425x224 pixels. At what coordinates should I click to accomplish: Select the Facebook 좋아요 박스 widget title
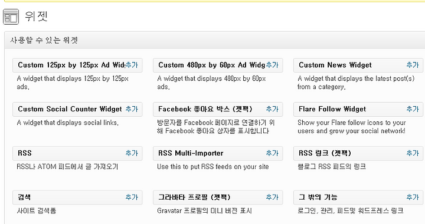[x=205, y=109]
